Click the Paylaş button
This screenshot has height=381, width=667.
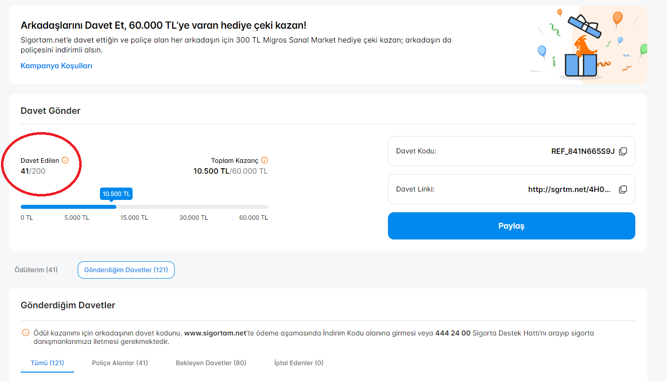[x=511, y=226]
